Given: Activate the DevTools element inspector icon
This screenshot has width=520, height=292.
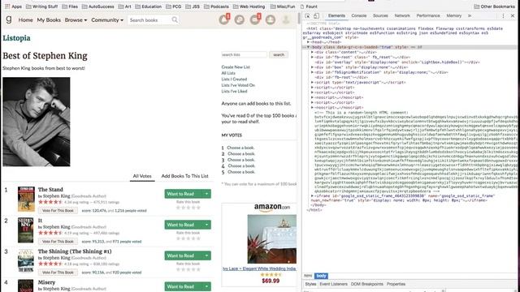Looking at the screenshot, I should pos(307,16).
